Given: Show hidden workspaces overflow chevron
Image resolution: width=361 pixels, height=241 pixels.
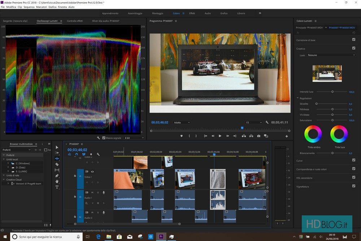Looking at the screenshot, I should pyautogui.click(x=260, y=13).
